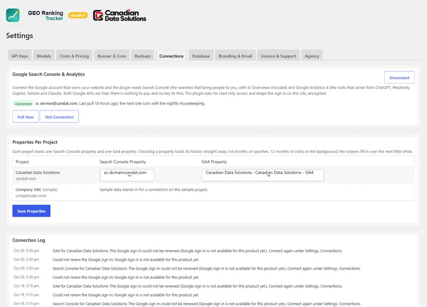Click the Canadian Data Solutions logo
The width and height of the screenshot is (427, 307).
[x=120, y=15]
